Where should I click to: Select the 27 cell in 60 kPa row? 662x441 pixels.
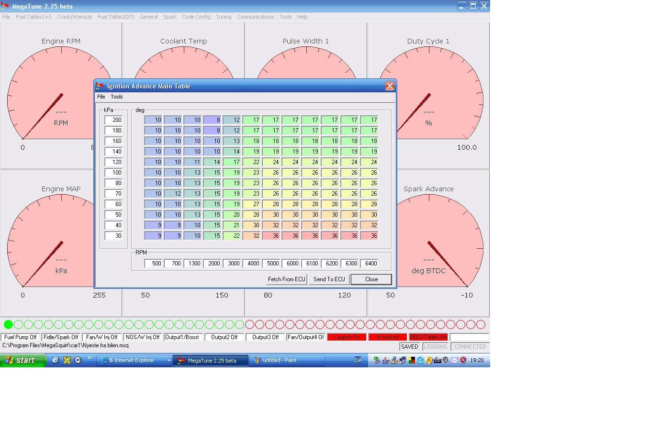point(251,204)
